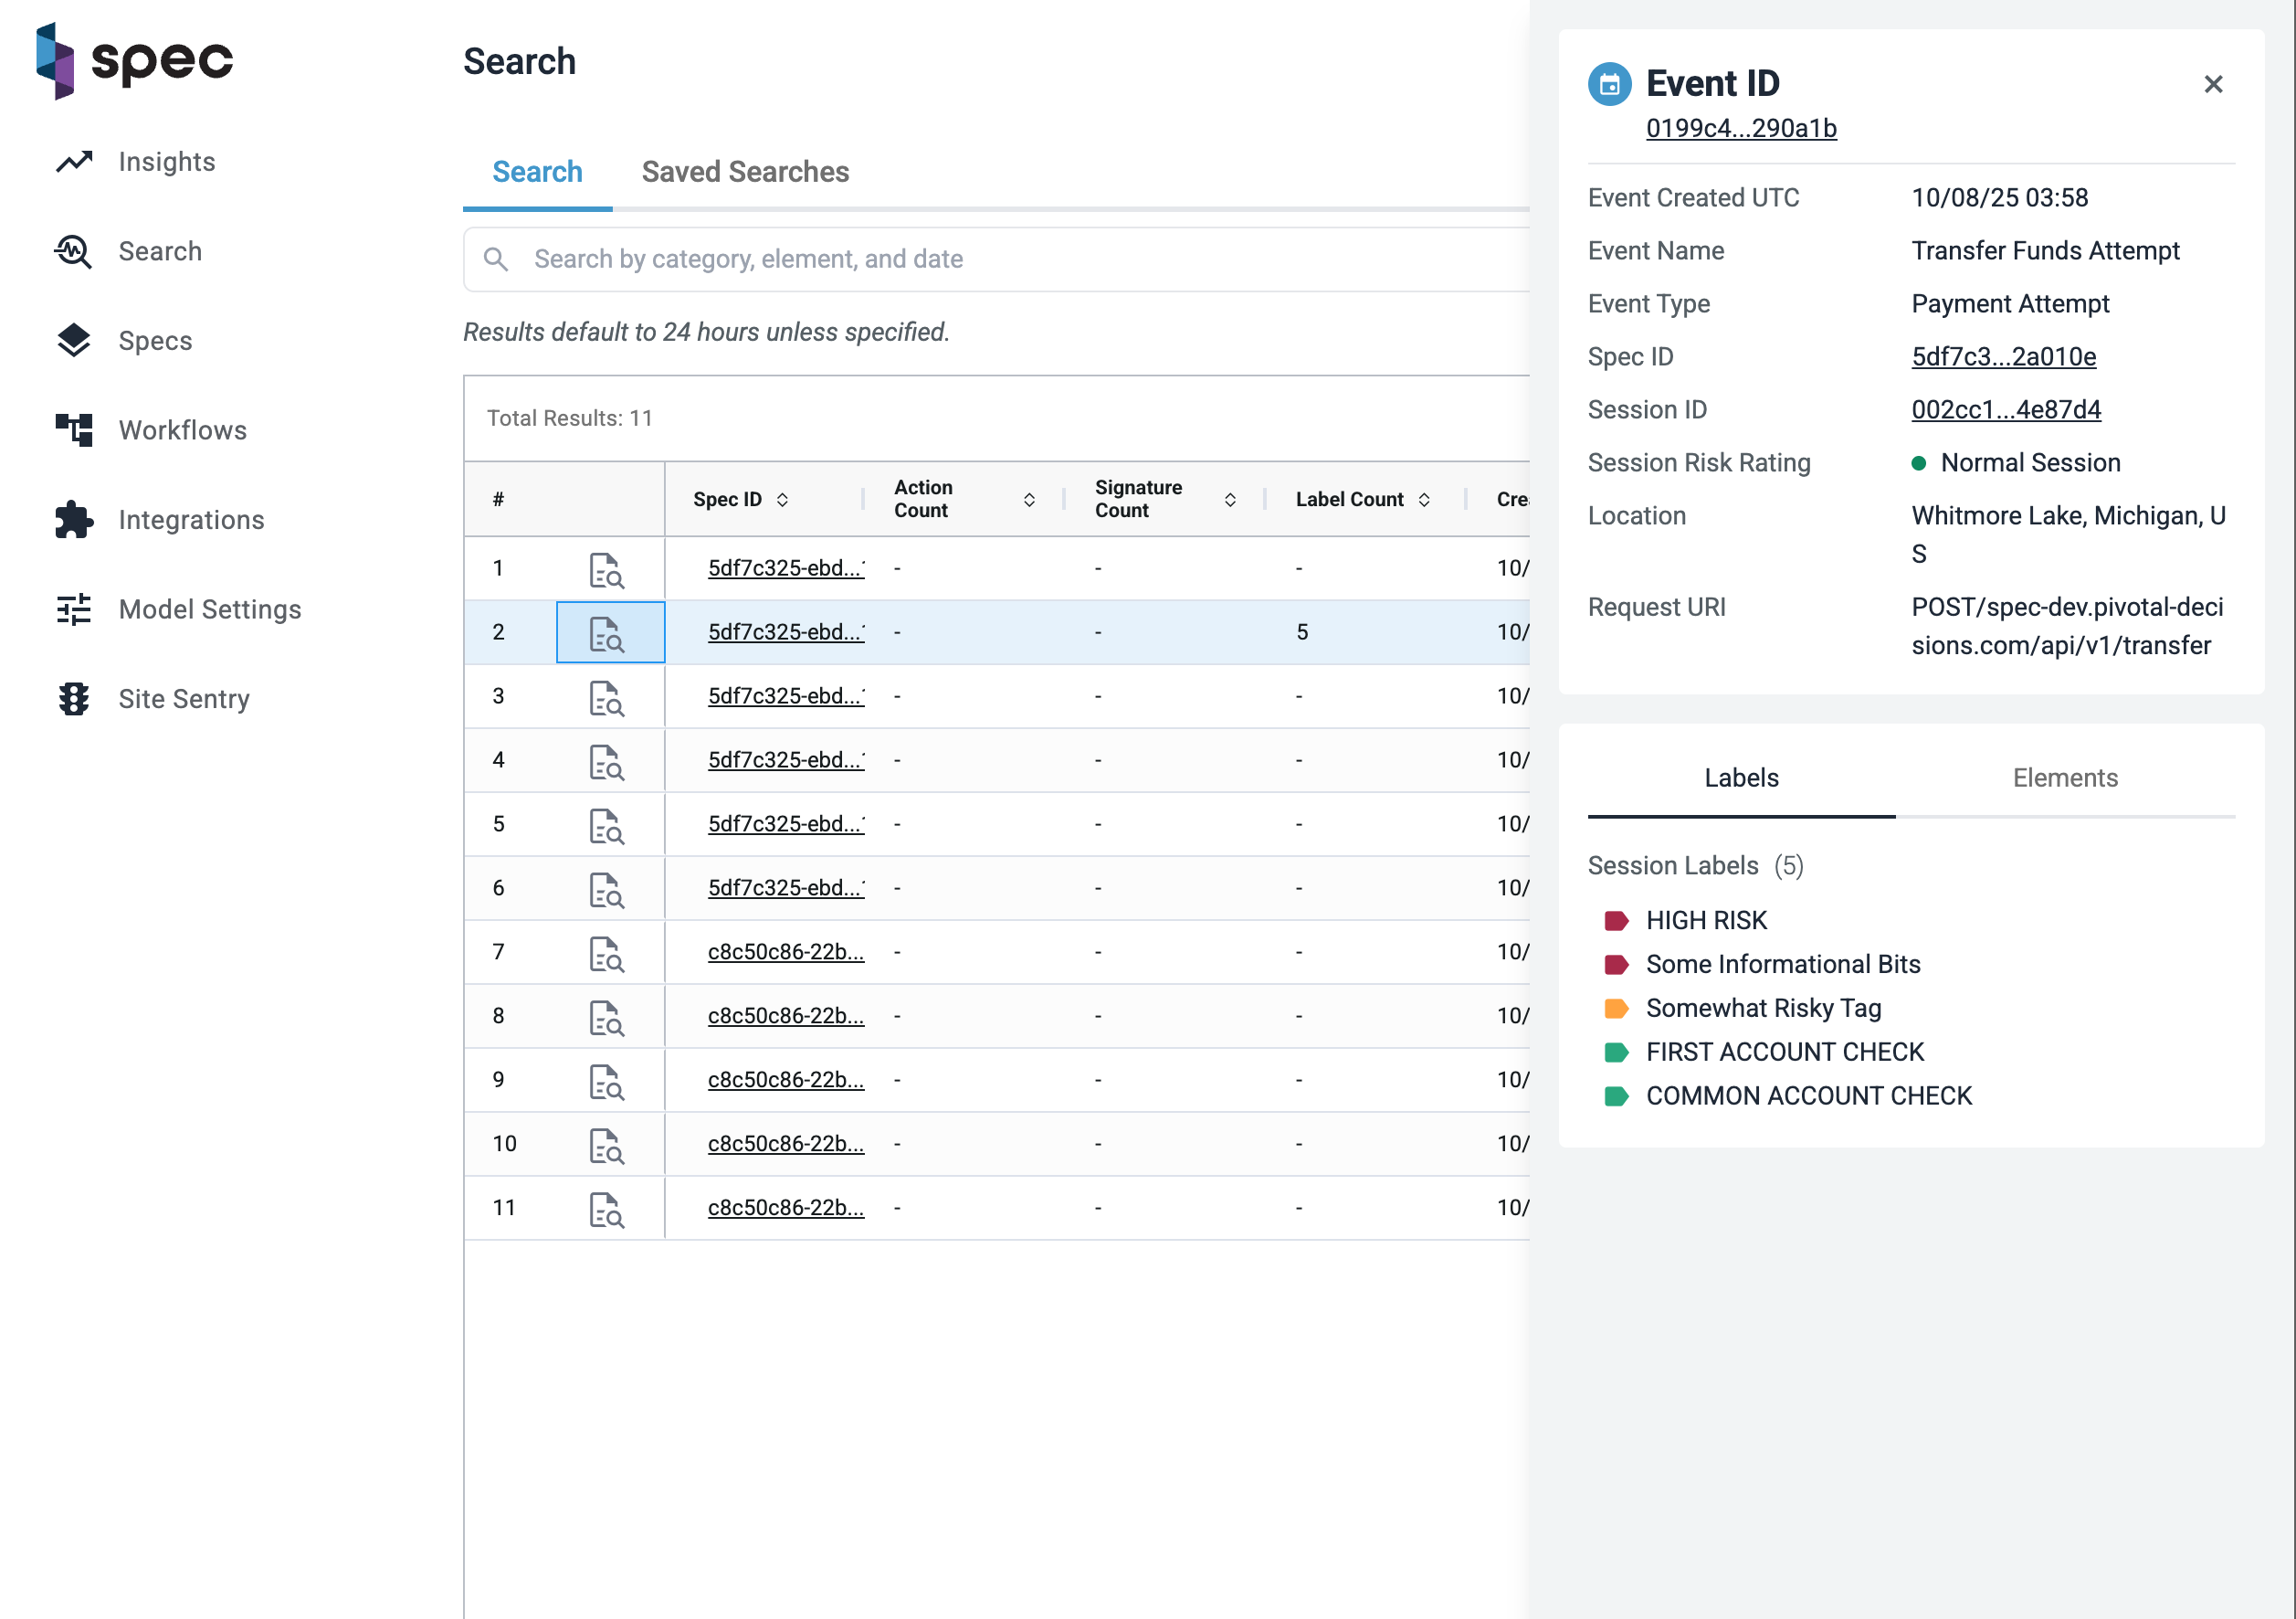Open the Workflows sidebar icon
Image resolution: width=2296 pixels, height=1619 pixels.
pyautogui.click(x=73, y=430)
